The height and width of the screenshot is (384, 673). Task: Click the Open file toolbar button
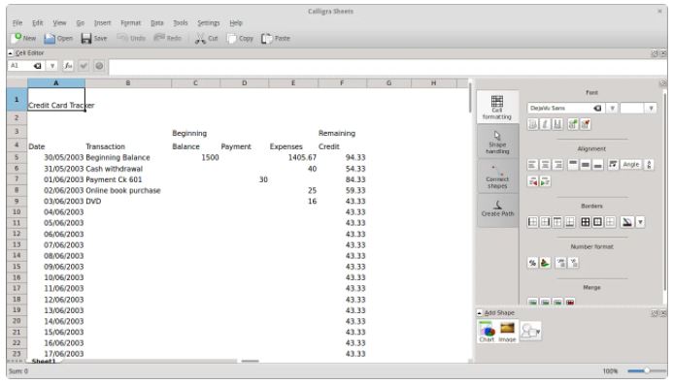click(58, 38)
